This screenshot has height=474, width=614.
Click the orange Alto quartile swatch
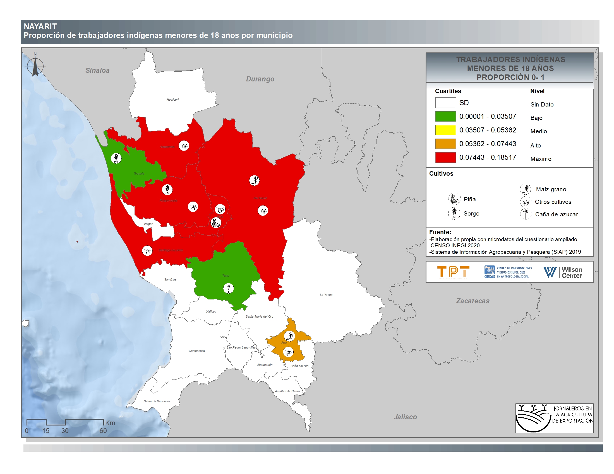coord(445,144)
